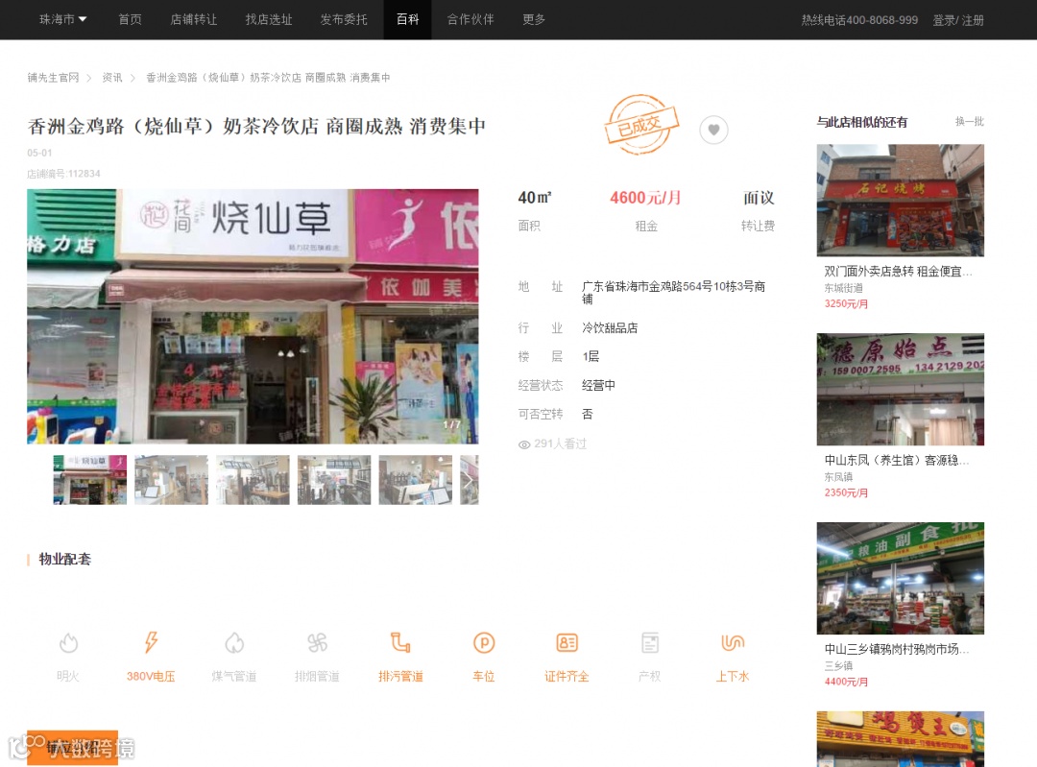The height and width of the screenshot is (767, 1037).
Task: Click the 已成交 stamp icon
Action: (x=640, y=124)
